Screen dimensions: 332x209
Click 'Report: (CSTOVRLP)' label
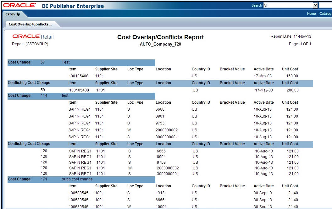pyautogui.click(x=30, y=44)
